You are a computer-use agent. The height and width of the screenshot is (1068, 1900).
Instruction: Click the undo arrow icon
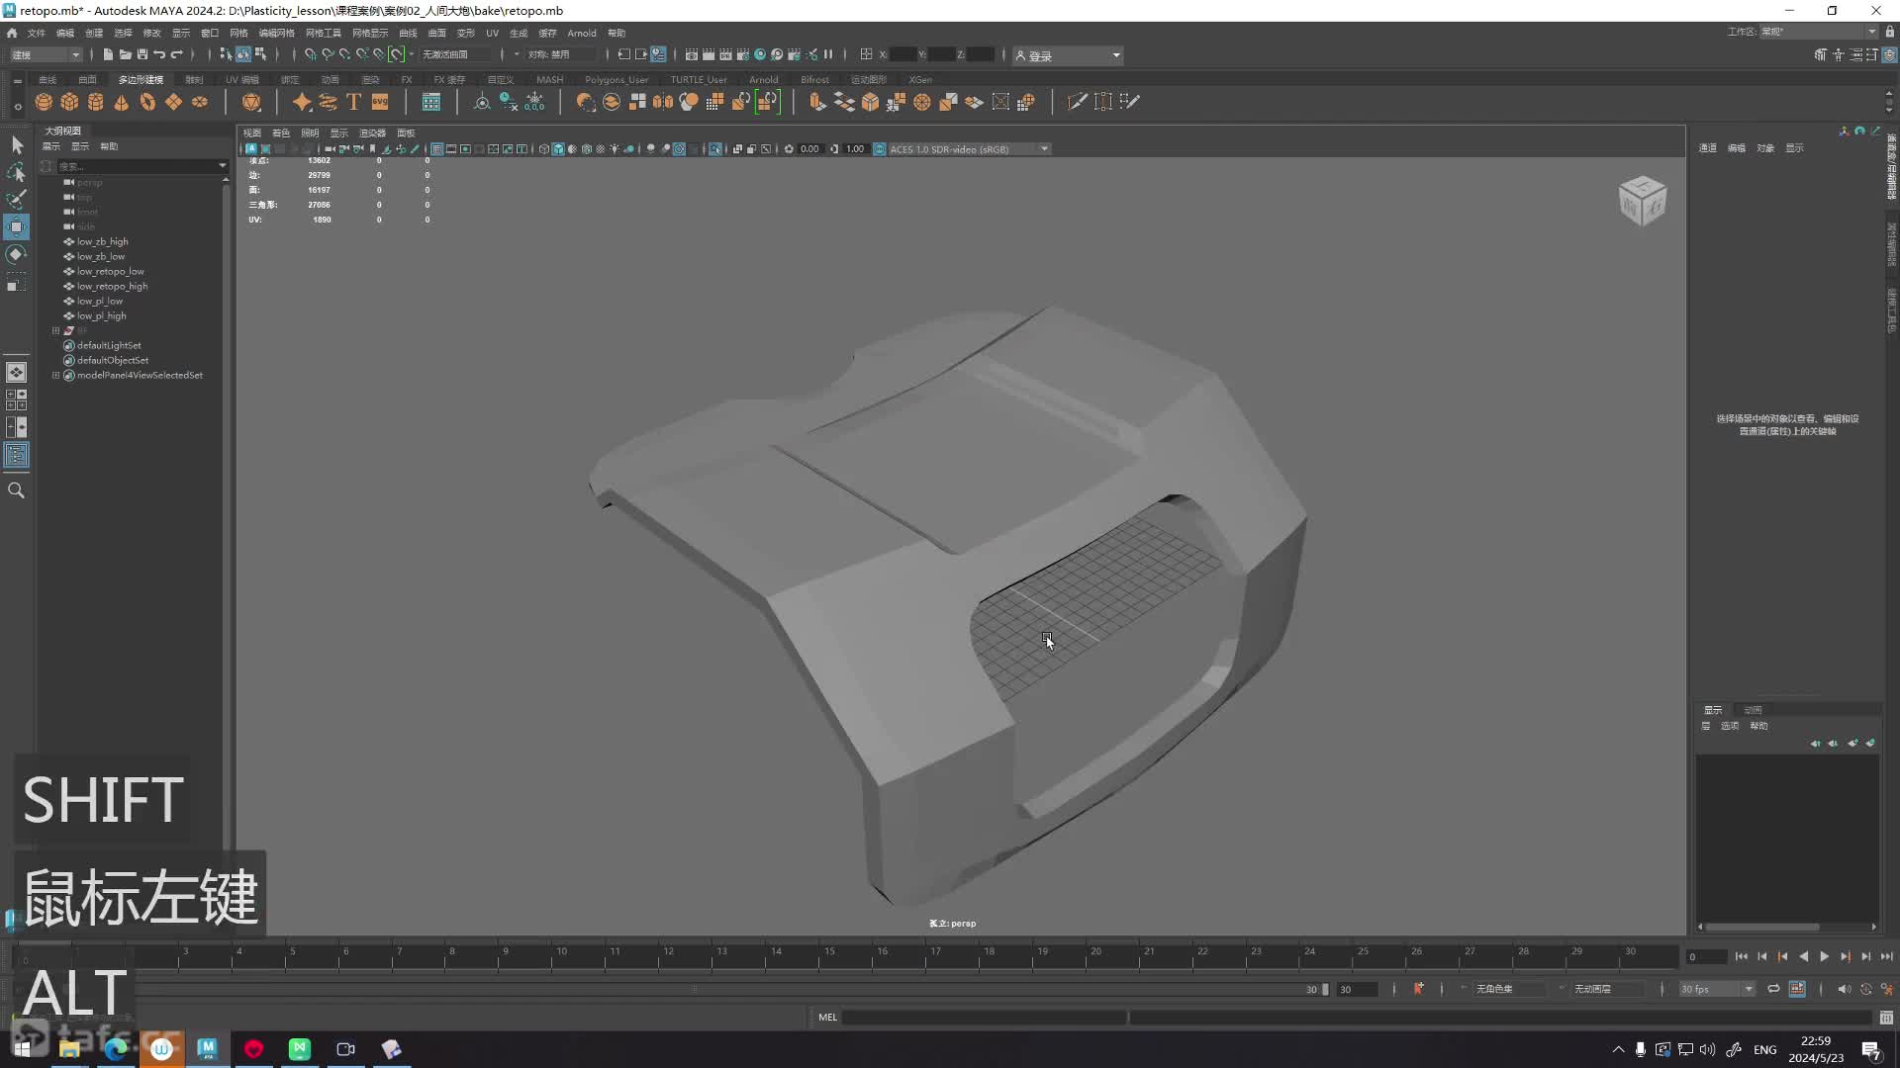pyautogui.click(x=159, y=54)
